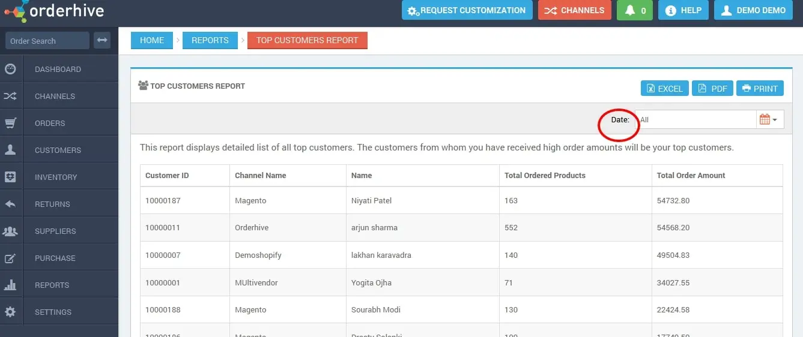Click Total Ordered Products column header
This screenshot has width=803, height=337.
(575, 176)
